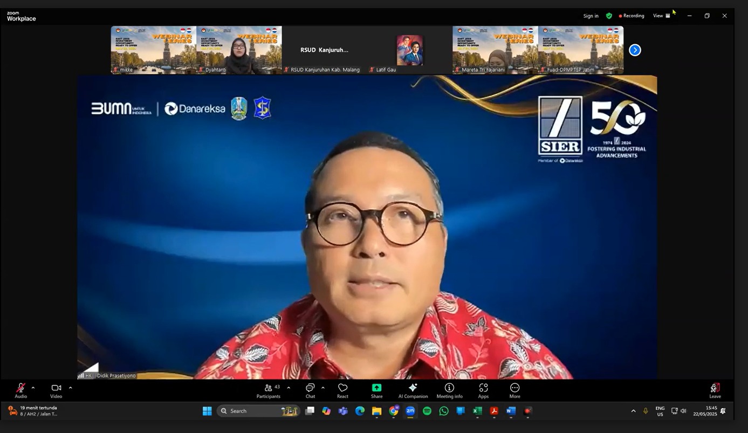
Task: Open the View layout menu
Action: tap(661, 16)
